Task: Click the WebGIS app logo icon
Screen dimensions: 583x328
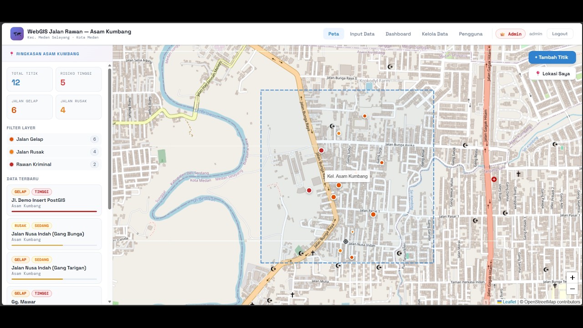Action: point(17,34)
